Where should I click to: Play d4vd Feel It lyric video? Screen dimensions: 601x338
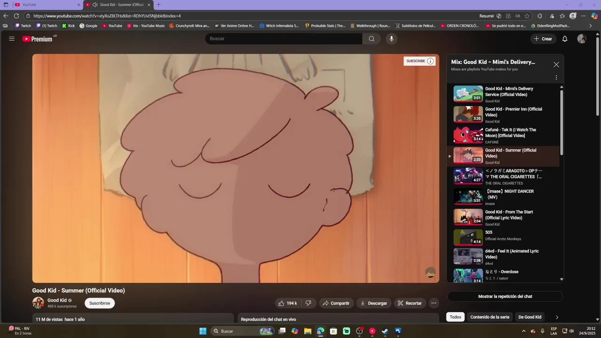pos(503,257)
